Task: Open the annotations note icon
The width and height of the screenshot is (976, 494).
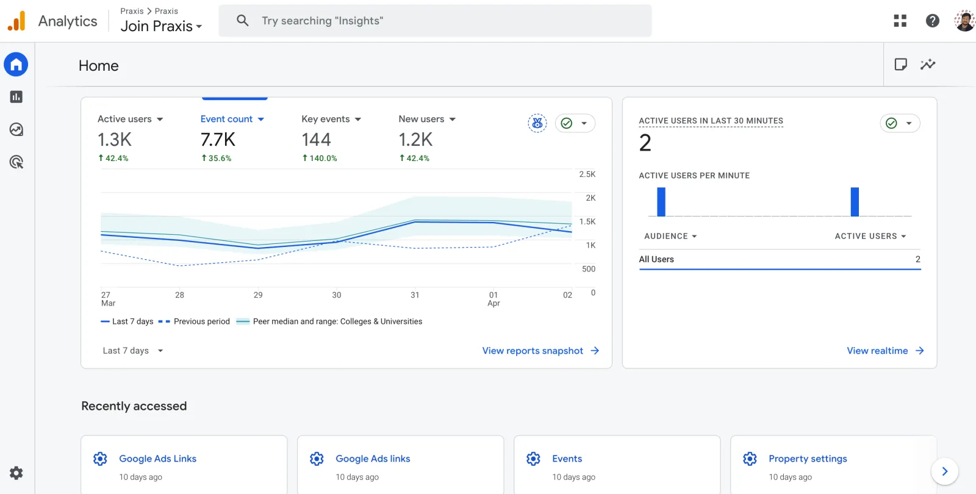Action: coord(900,64)
